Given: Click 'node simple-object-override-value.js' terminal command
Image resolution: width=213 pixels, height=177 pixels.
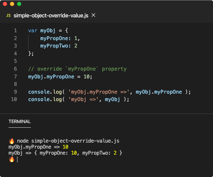Looking at the screenshot, I should coord(68,141).
